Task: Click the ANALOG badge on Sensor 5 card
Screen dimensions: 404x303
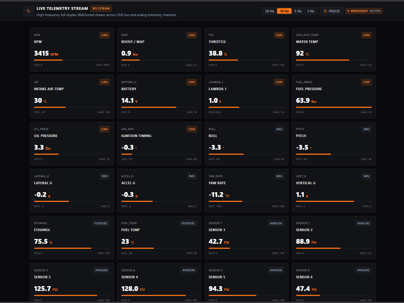Action: coord(276,270)
